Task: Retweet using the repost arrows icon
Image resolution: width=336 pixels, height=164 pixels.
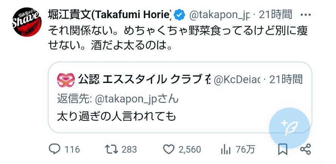Action: coord(111,149)
